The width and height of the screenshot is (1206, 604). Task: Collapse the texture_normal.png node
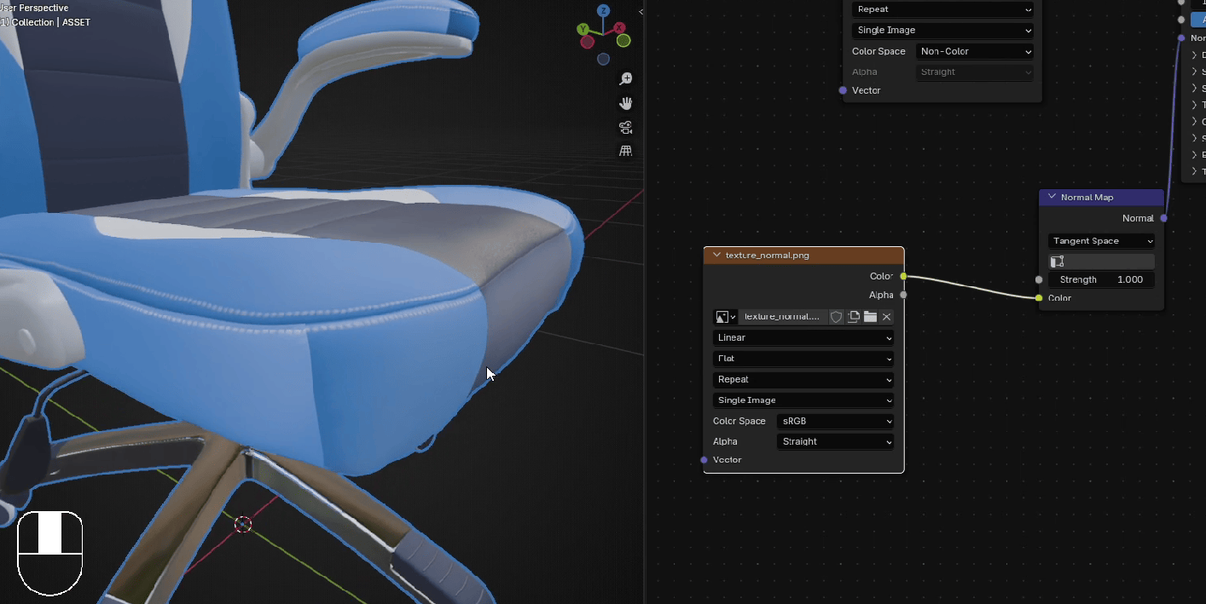pos(716,255)
